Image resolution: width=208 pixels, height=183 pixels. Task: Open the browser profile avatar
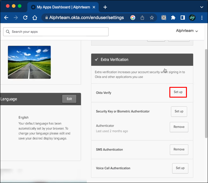tap(193, 18)
